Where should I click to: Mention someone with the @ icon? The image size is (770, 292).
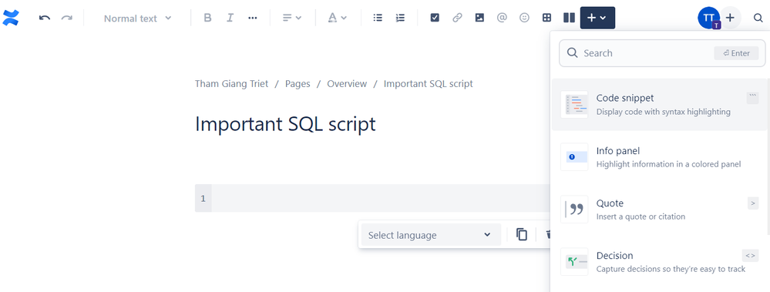click(502, 18)
